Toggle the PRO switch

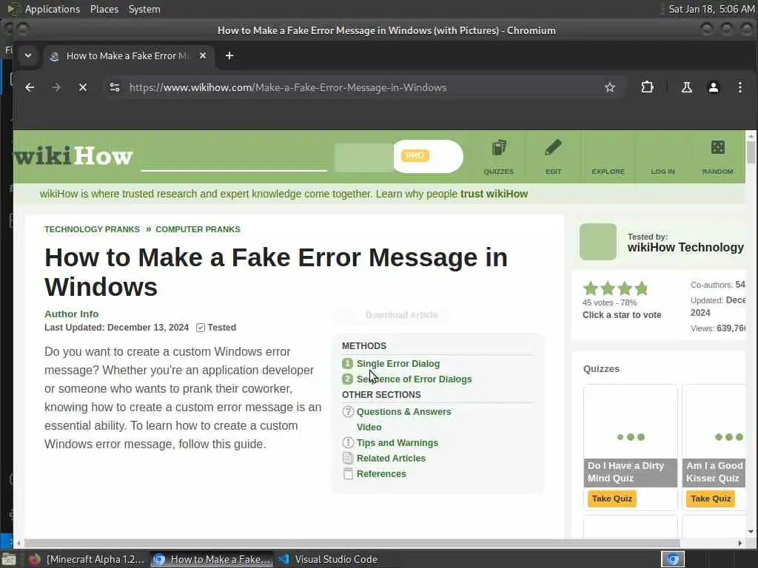(x=428, y=156)
